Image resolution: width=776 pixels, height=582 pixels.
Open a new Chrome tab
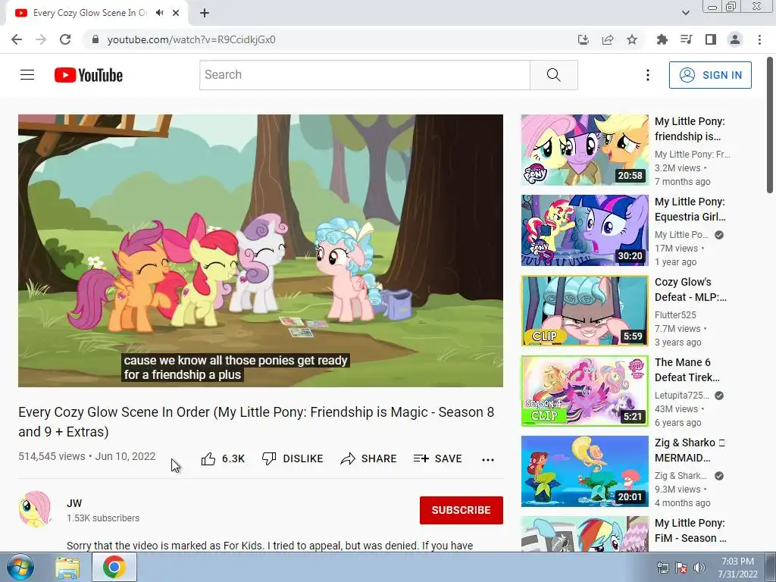click(205, 13)
